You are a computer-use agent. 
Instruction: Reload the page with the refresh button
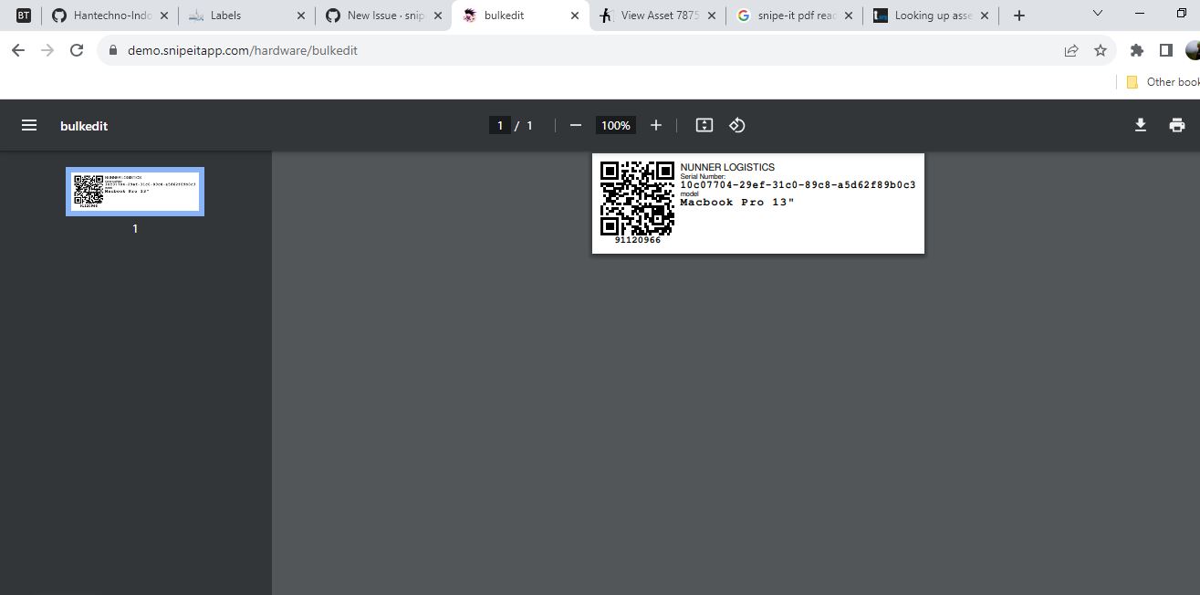point(77,51)
